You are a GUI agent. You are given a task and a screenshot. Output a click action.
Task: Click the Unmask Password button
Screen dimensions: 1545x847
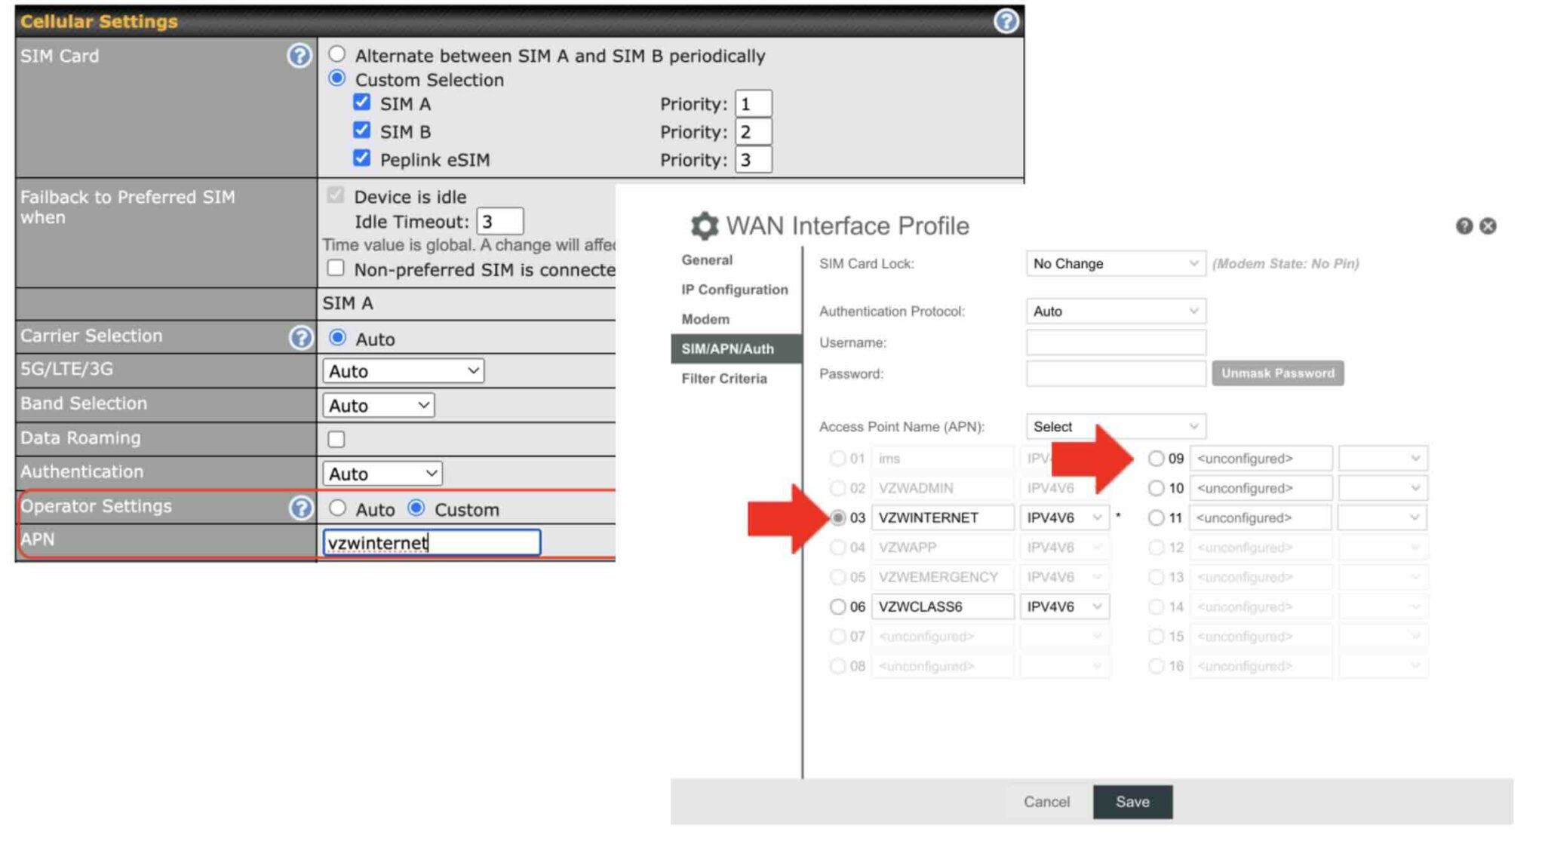(1277, 373)
